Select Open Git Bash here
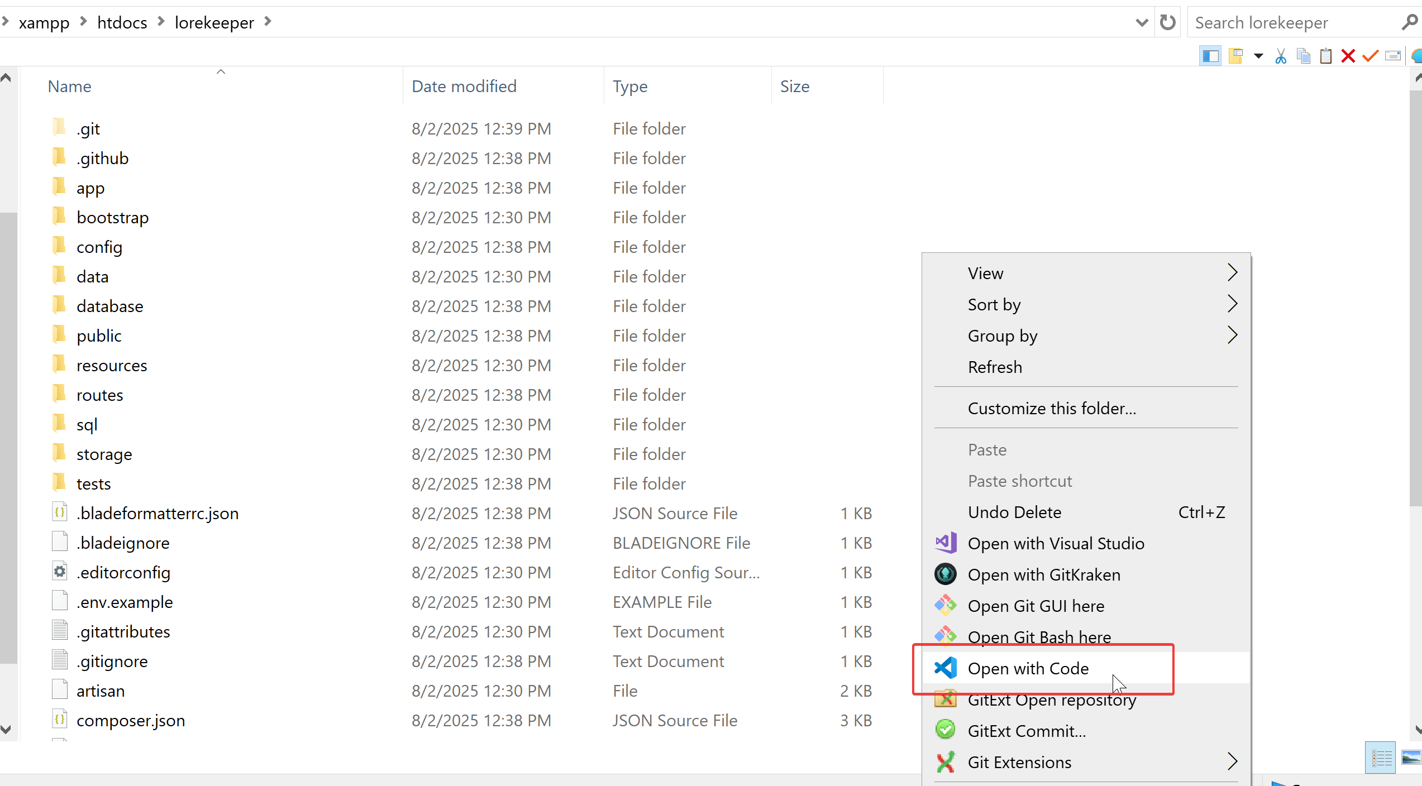 click(x=1039, y=637)
